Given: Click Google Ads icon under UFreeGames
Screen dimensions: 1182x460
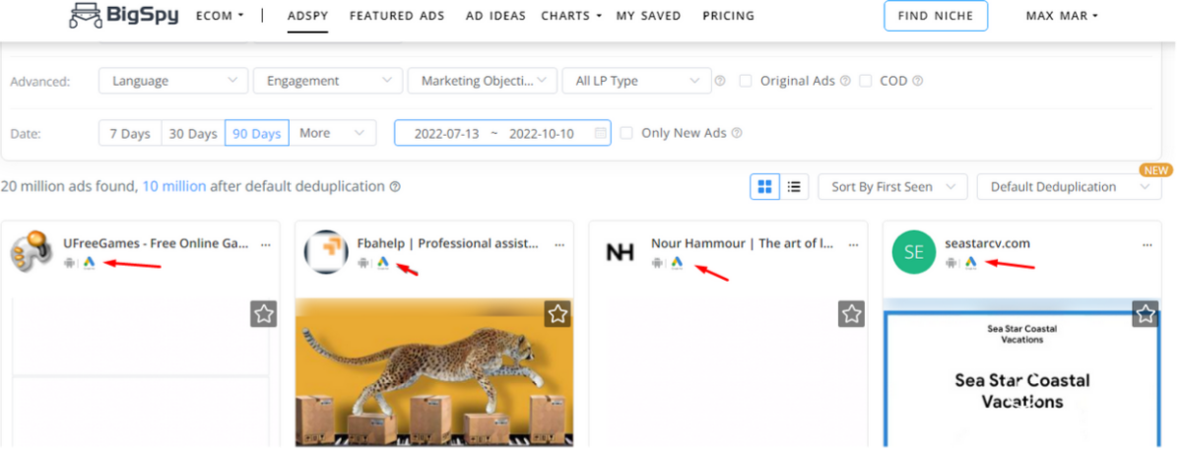Looking at the screenshot, I should (89, 263).
